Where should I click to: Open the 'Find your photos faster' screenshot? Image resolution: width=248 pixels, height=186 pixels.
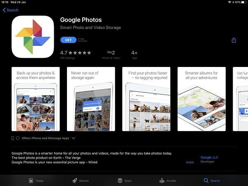146,99
